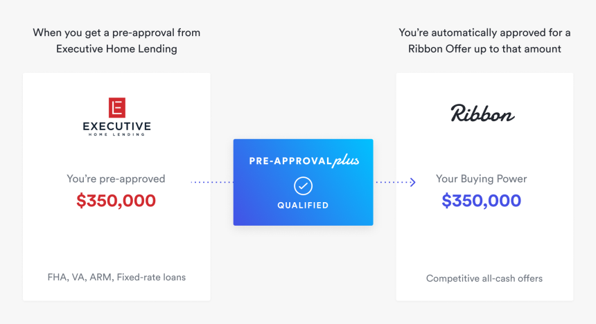Click the Executive Home Lending pre-approval heading
The image size is (596, 324).
coord(116,41)
